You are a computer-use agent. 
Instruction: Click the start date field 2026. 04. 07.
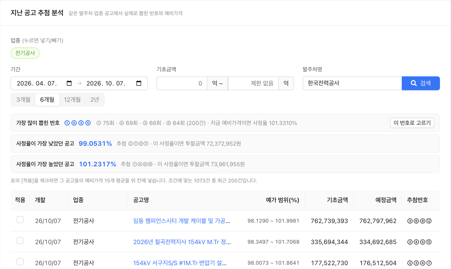(37, 83)
